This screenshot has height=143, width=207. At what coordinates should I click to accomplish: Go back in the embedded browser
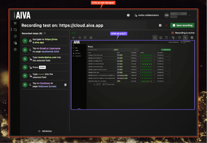pos(73,37)
